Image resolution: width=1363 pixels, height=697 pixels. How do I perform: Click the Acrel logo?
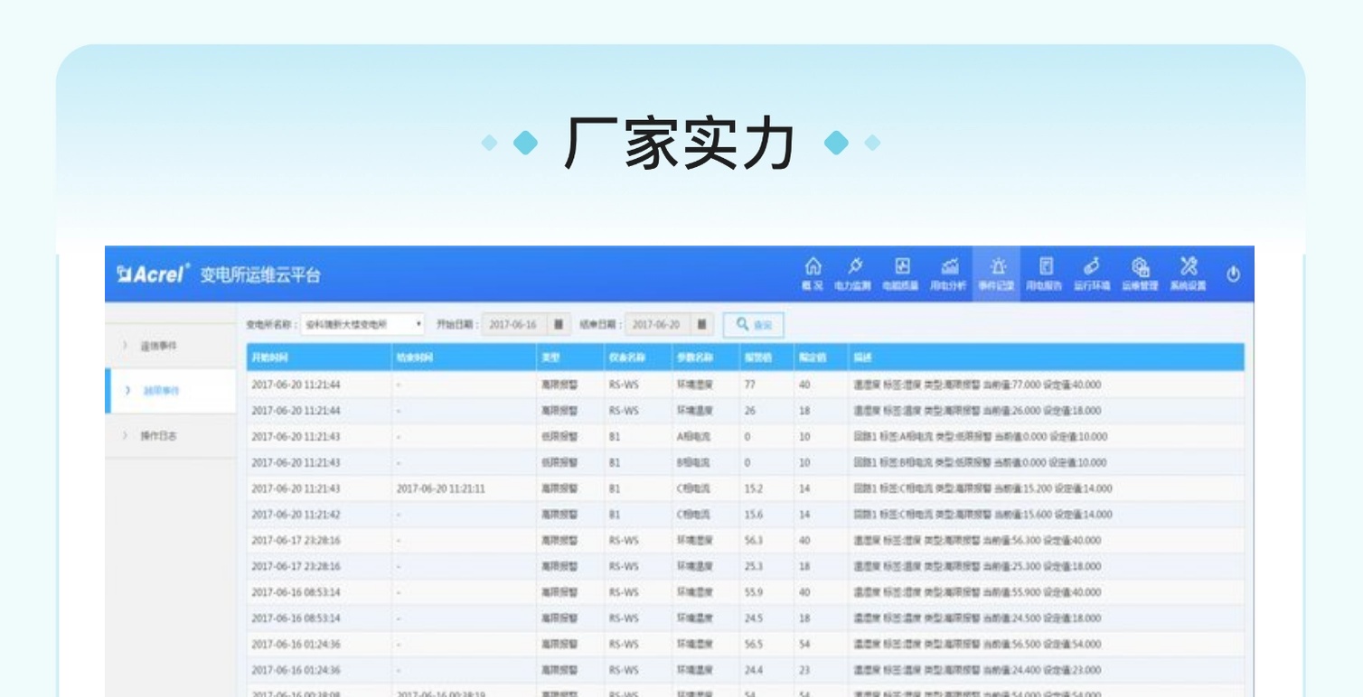(x=154, y=274)
